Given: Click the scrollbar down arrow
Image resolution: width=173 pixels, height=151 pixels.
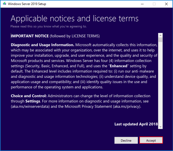Looking at the screenshot, I should tap(161, 127).
